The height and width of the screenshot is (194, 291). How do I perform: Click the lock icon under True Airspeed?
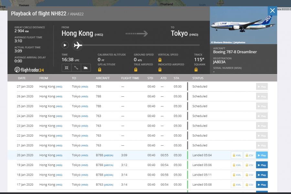click(x=135, y=70)
